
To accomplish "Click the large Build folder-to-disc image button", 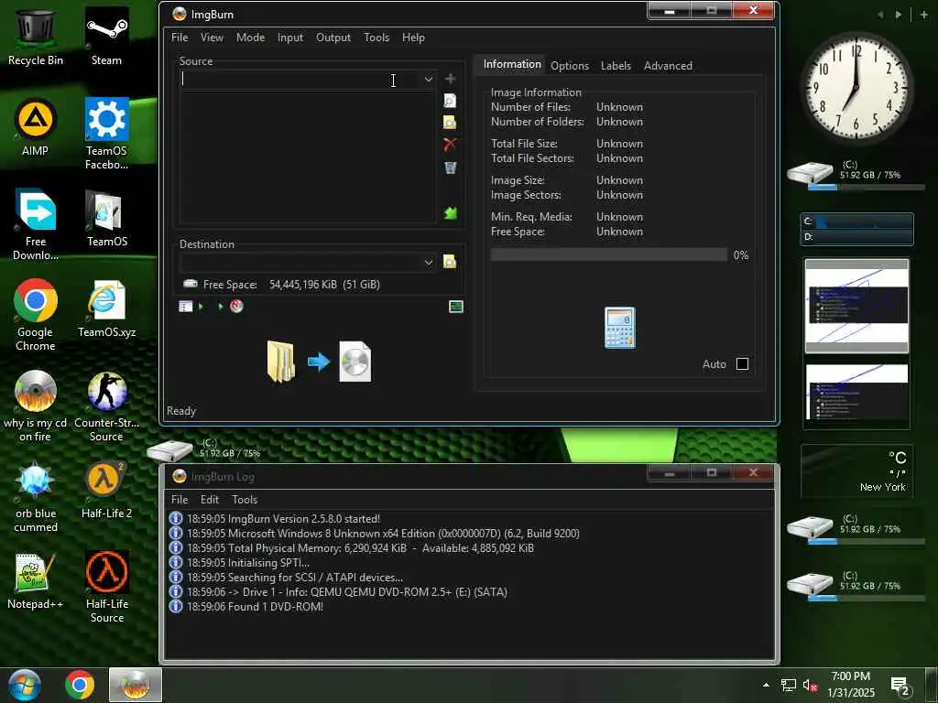I will tap(319, 362).
